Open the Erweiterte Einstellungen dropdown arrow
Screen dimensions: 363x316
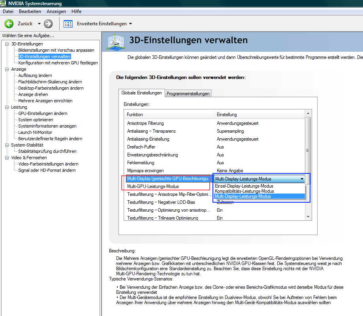coord(131,24)
